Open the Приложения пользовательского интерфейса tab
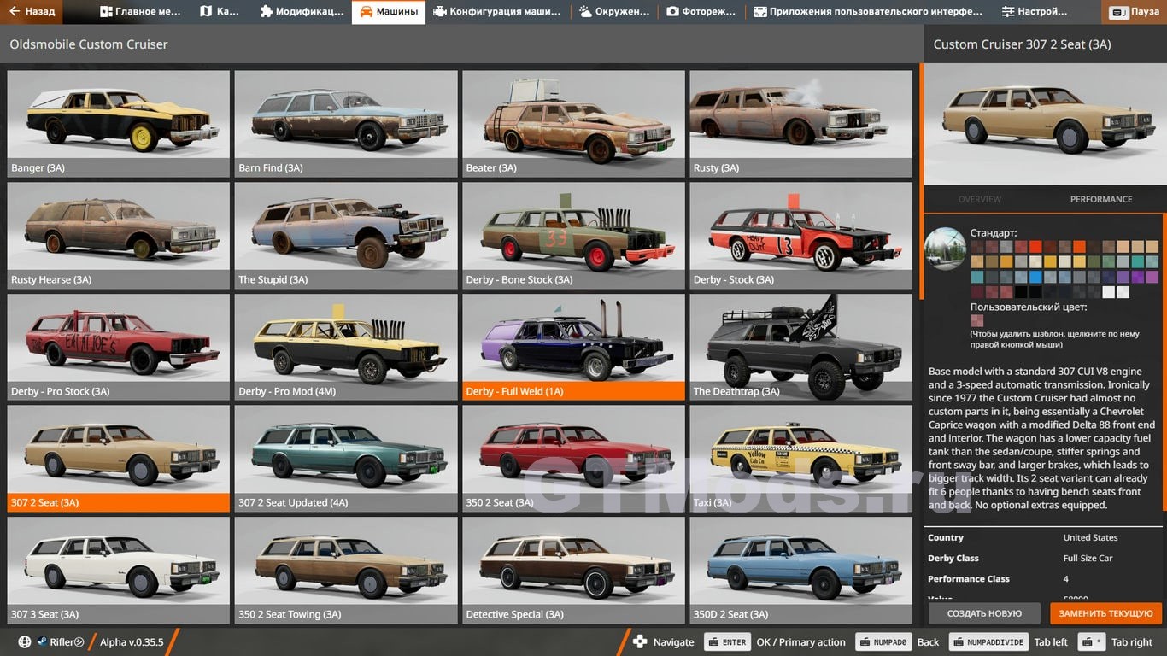The width and height of the screenshot is (1167, 656). point(867,12)
